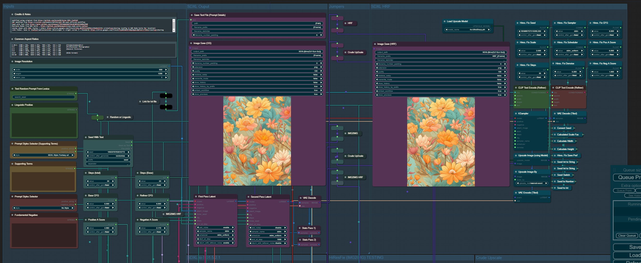Collapse the KSampler node via its dot
This screenshot has height=263, width=641.
516,114
